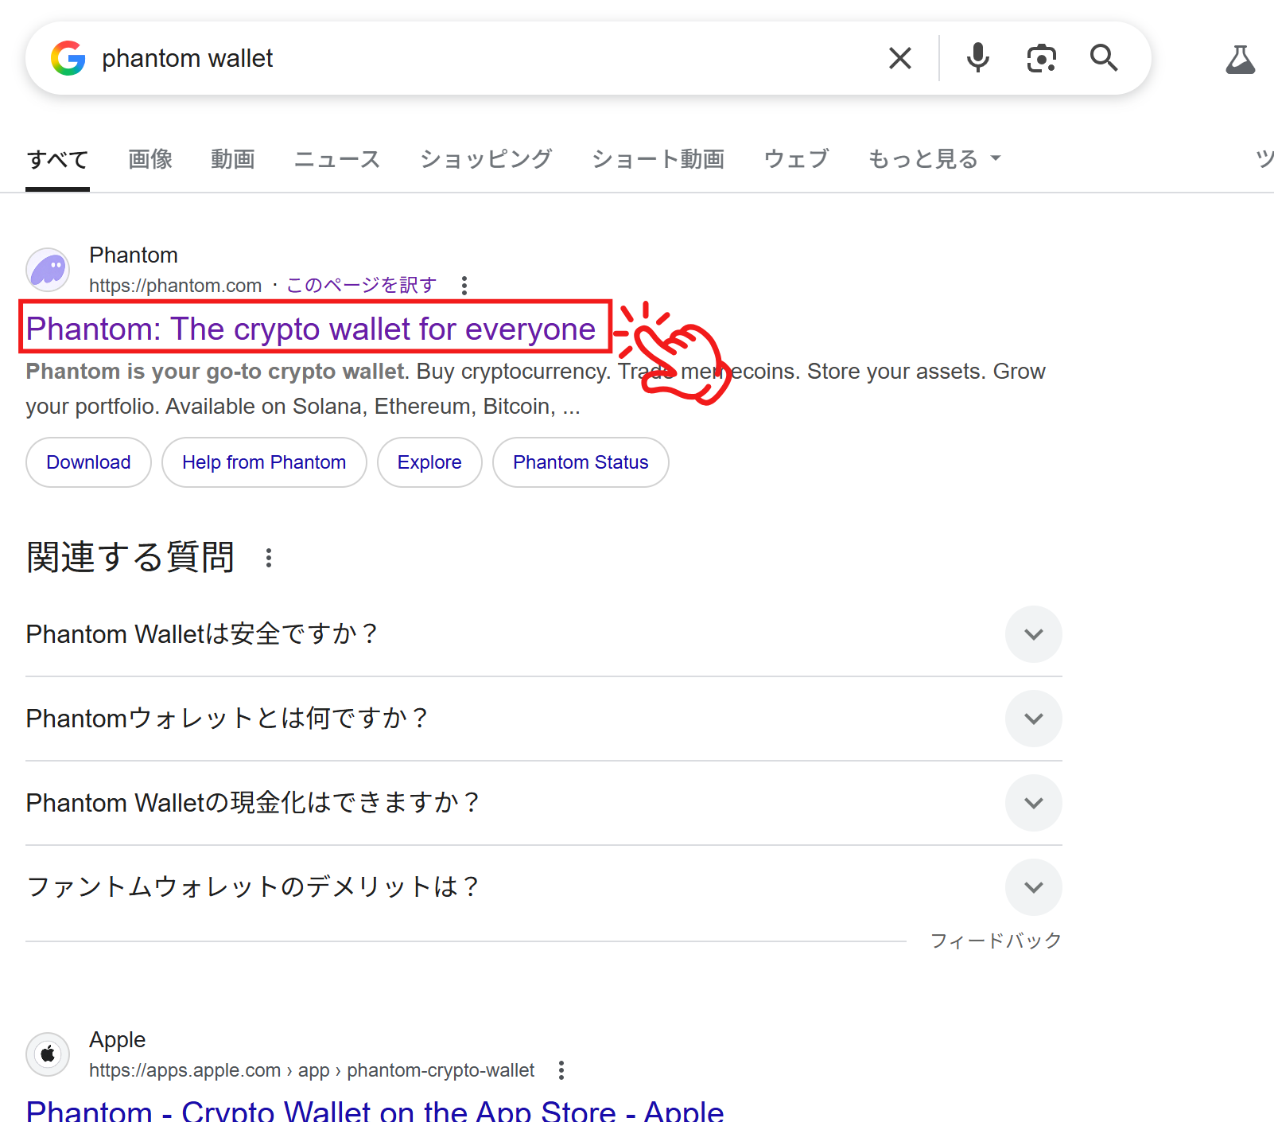This screenshot has height=1122, width=1274.
Task: Clear the search query with X
Action: pyautogui.click(x=899, y=58)
